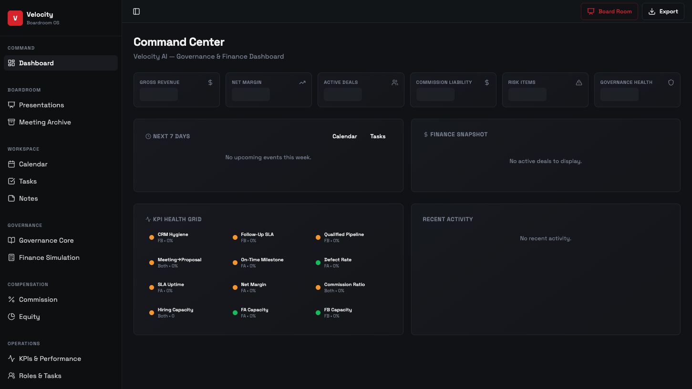This screenshot has width=692, height=389.
Task: Click the orange CRM Hygiene status dot
Action: pyautogui.click(x=152, y=237)
